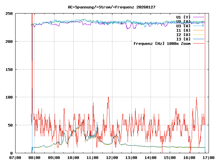Click the 100 y-axis value label
The image size is (216, 162).
pyautogui.click(x=9, y=97)
